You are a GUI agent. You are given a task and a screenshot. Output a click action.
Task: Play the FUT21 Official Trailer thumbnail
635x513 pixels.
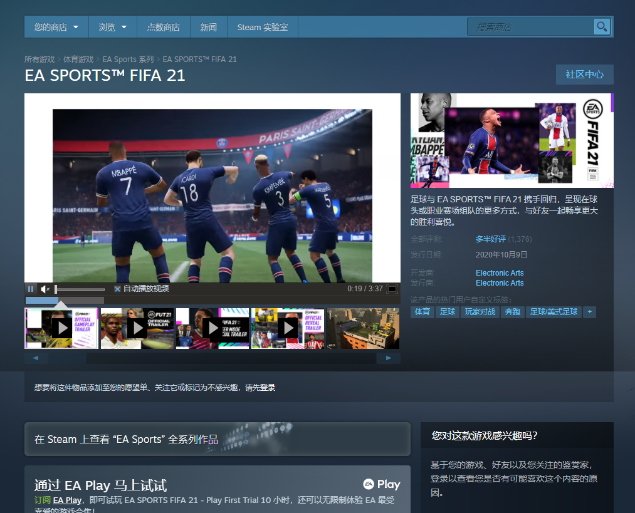137,328
